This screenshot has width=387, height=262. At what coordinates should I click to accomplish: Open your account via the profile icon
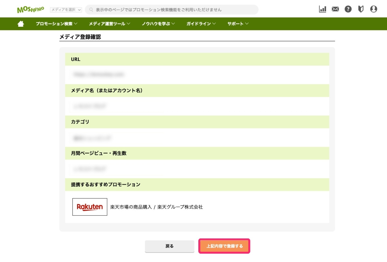click(373, 9)
